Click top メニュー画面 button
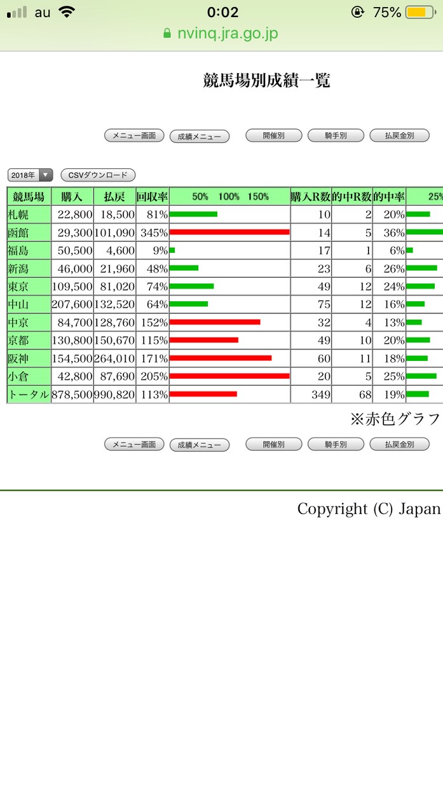 134,135
